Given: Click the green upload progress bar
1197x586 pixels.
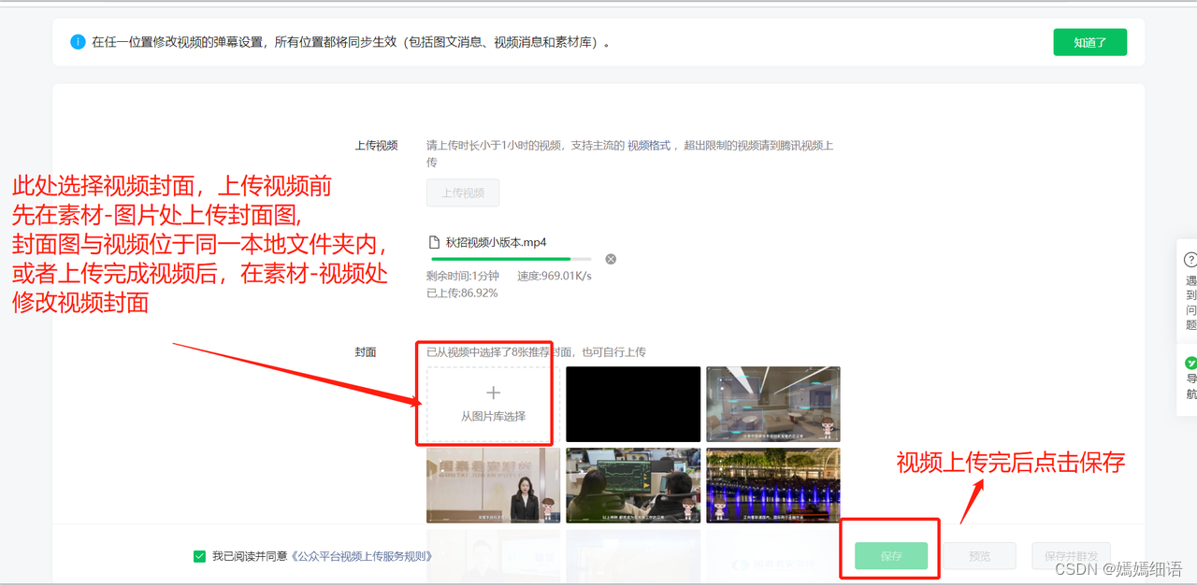Looking at the screenshot, I should (x=511, y=259).
